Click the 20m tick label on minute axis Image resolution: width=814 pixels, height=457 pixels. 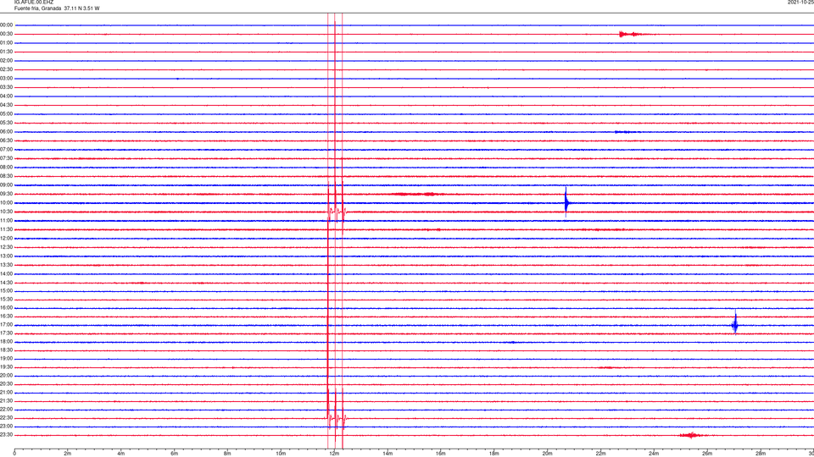[x=548, y=454]
